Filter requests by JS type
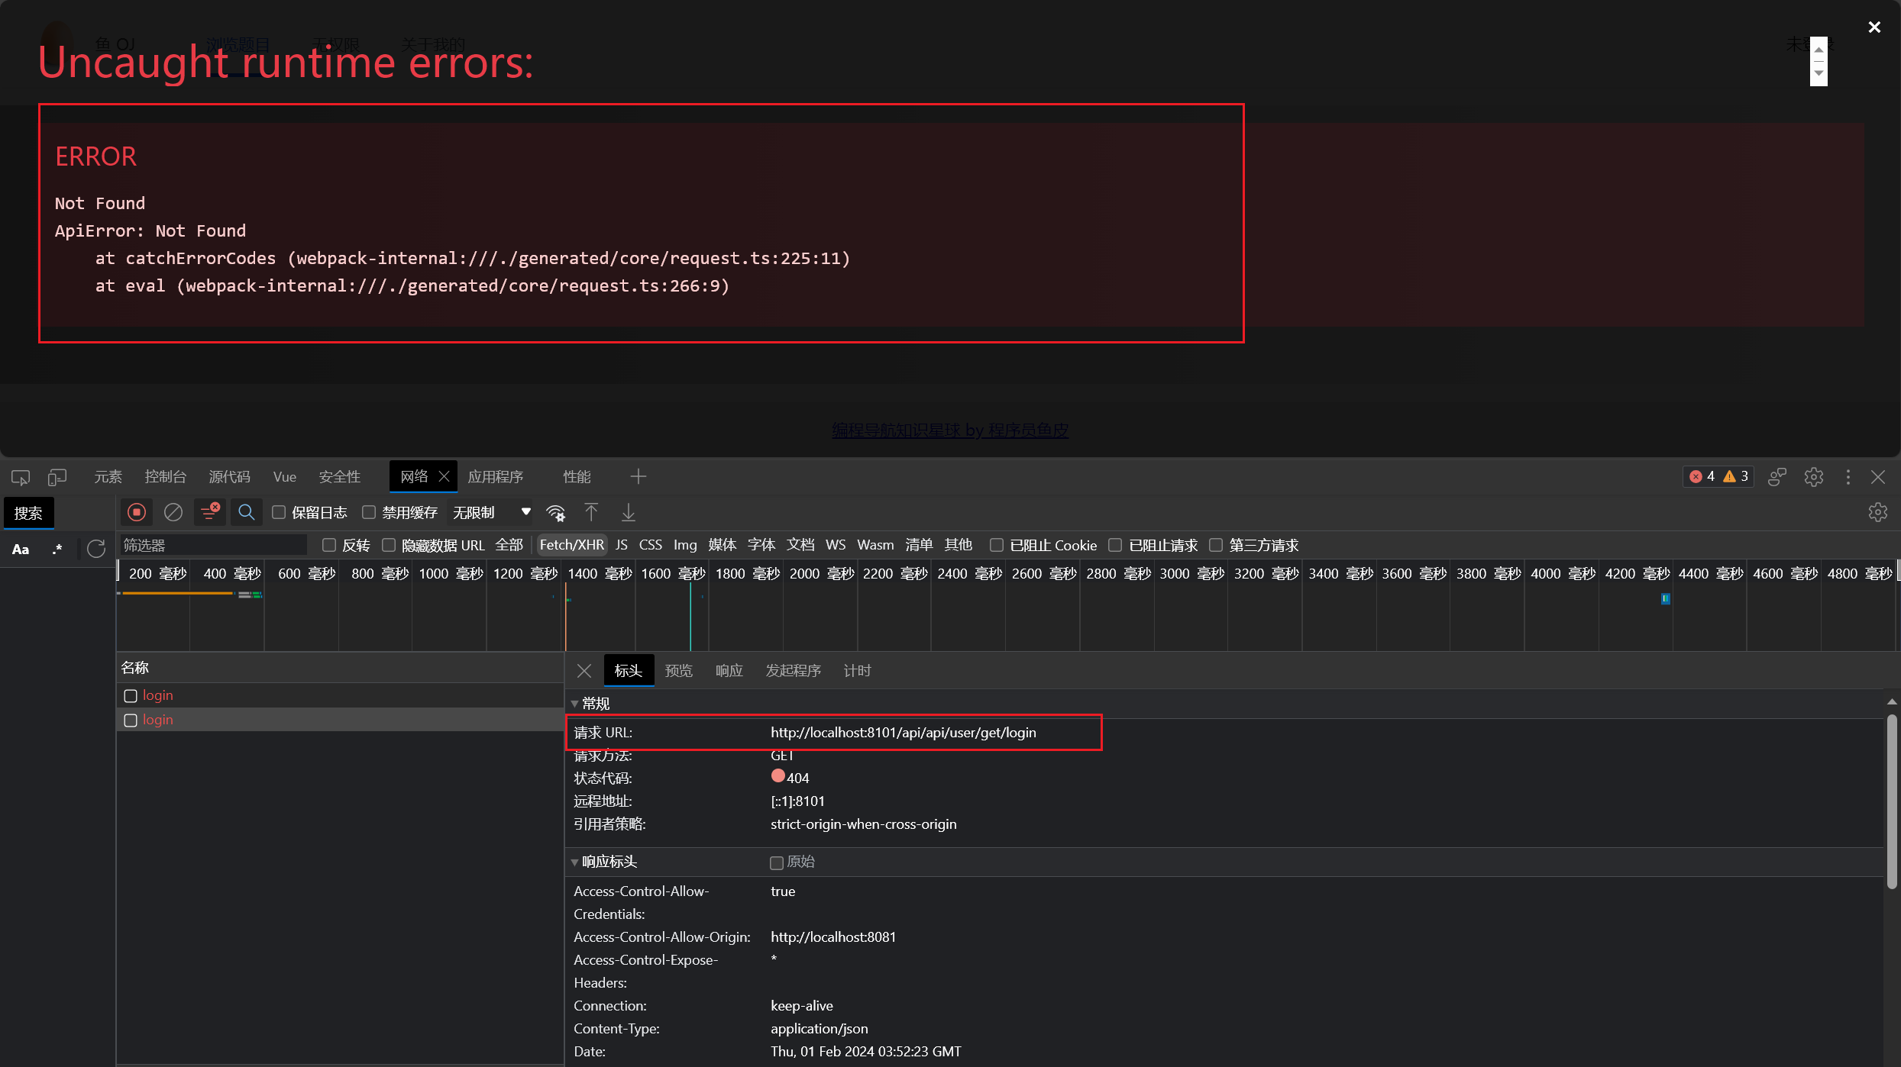1901x1067 pixels. coord(622,545)
